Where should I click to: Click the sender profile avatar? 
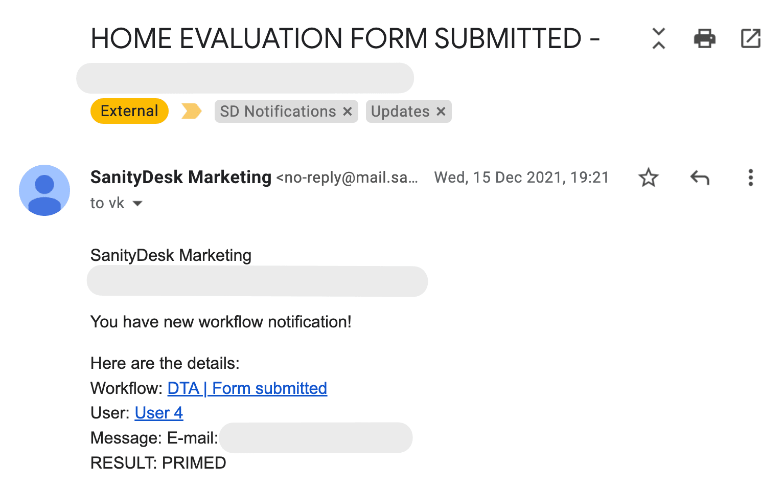[x=44, y=190]
